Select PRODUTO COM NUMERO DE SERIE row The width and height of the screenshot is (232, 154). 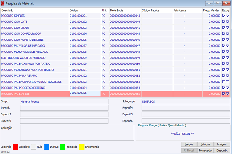coord(115,40)
